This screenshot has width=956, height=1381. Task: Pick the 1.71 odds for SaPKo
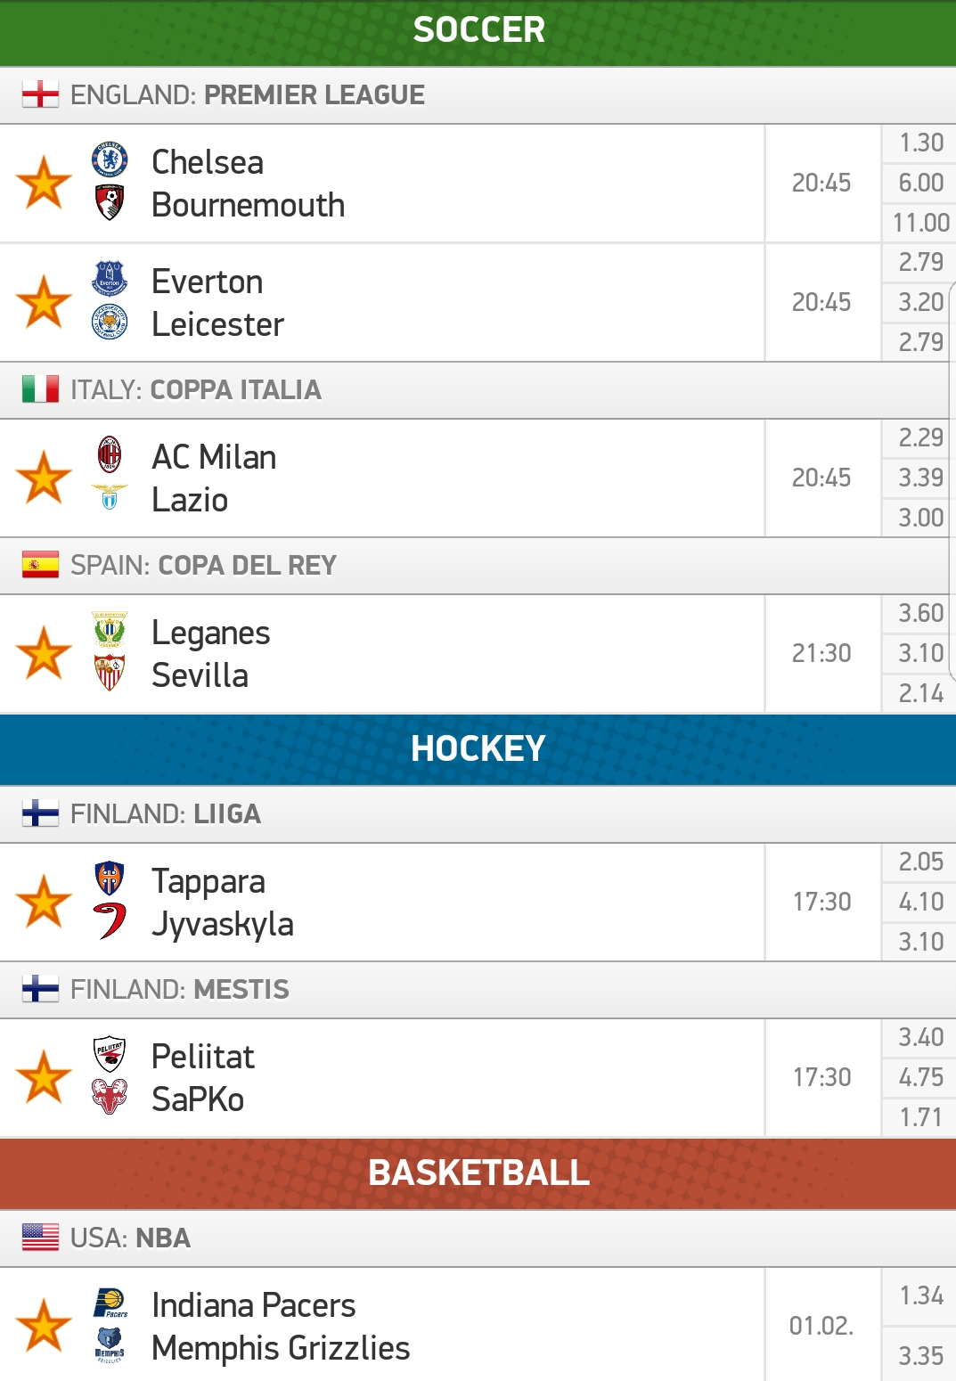919,1117
